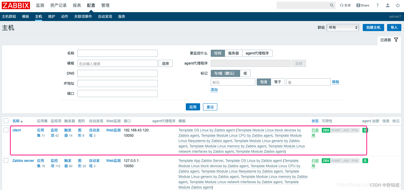The height and width of the screenshot is (190, 404).
Task: Select 任何 for what to monitor
Action: 218,53
